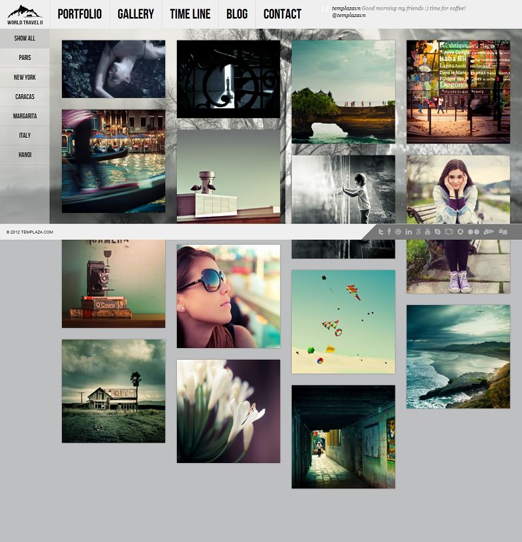The width and height of the screenshot is (522, 542).
Task: Click the @templazavn Twitter handle link
Action: click(x=348, y=15)
